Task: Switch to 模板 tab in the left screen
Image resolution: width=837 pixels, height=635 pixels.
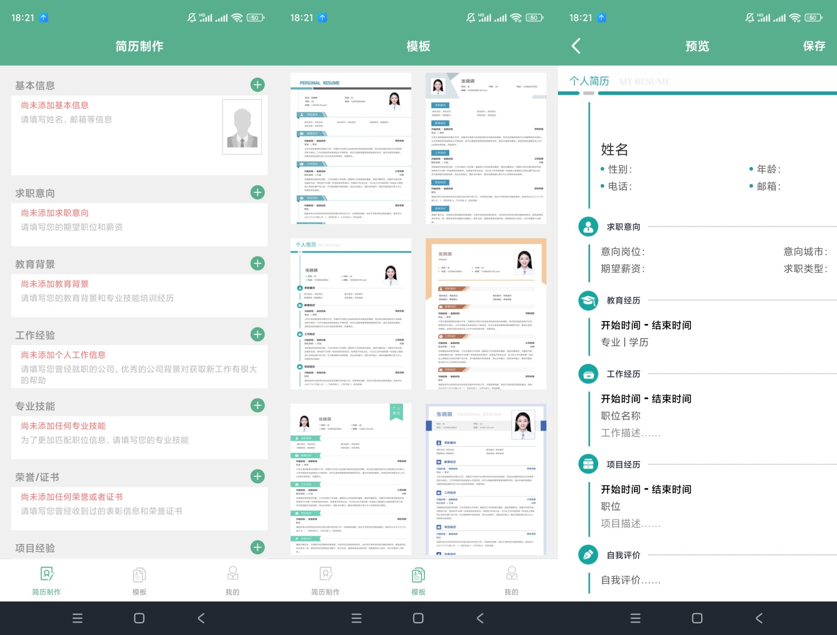Action: pos(139,581)
